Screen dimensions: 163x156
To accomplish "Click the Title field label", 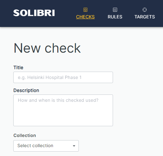I will (18, 68).
